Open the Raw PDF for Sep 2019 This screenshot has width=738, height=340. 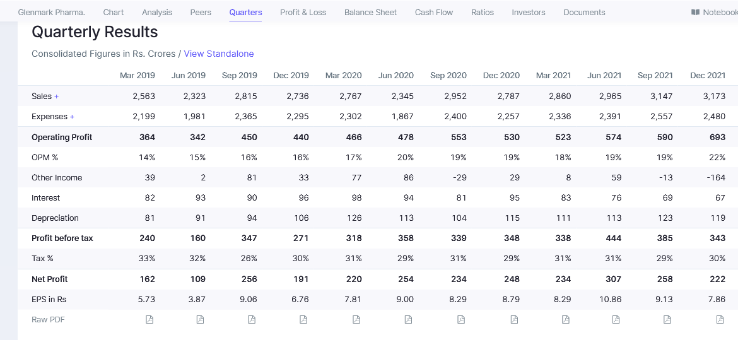pyautogui.click(x=252, y=320)
